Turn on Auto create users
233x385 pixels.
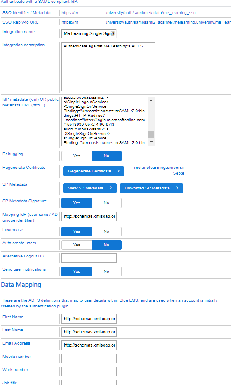pyautogui.click(x=77, y=245)
